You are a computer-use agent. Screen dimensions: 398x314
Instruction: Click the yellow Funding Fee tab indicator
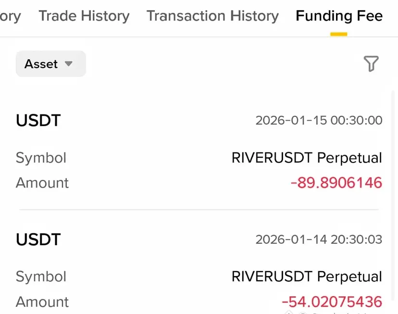[338, 34]
